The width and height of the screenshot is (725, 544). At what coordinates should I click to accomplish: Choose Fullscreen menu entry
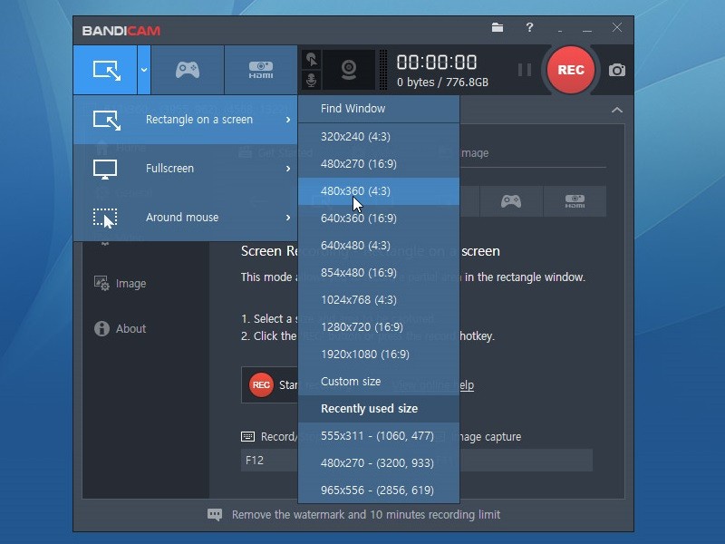tap(186, 169)
